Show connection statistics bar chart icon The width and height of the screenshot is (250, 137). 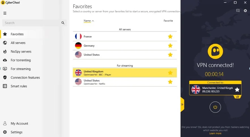coord(237,97)
